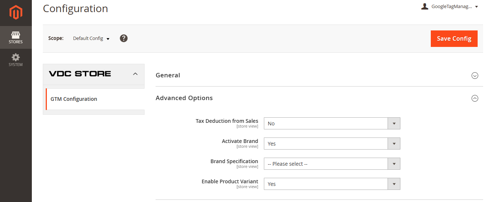Click the Advanced Options section title
The height and width of the screenshot is (202, 493).
(184, 98)
